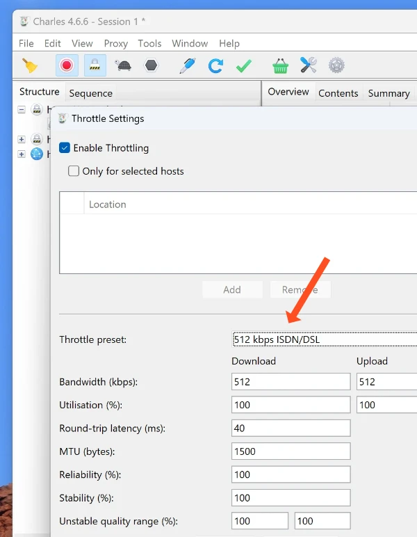Open the Edit menu

point(52,44)
